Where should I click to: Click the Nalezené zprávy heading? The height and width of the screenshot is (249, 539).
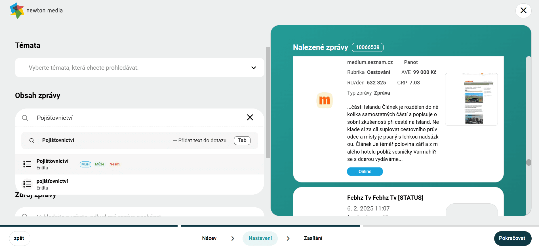(321, 47)
